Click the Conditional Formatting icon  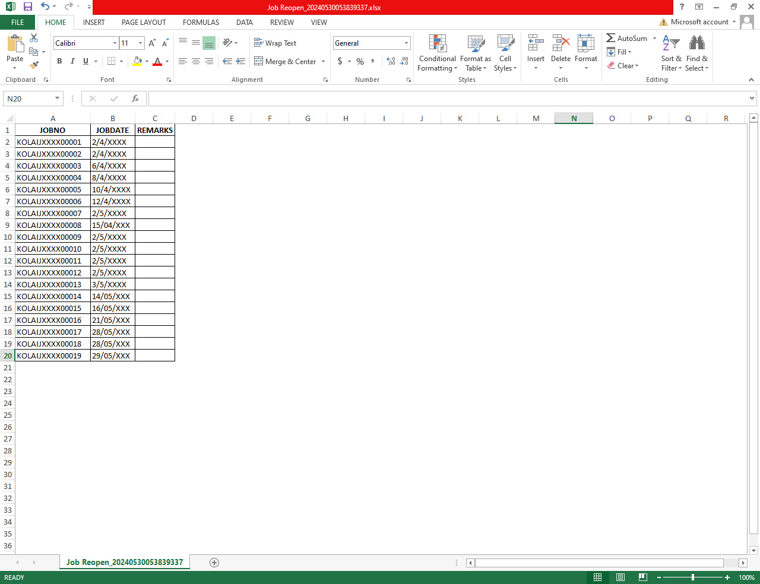[x=438, y=44]
